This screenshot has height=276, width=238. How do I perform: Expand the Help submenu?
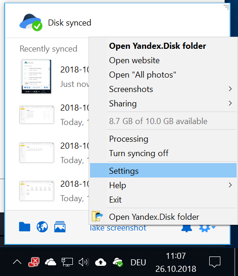pos(163,185)
